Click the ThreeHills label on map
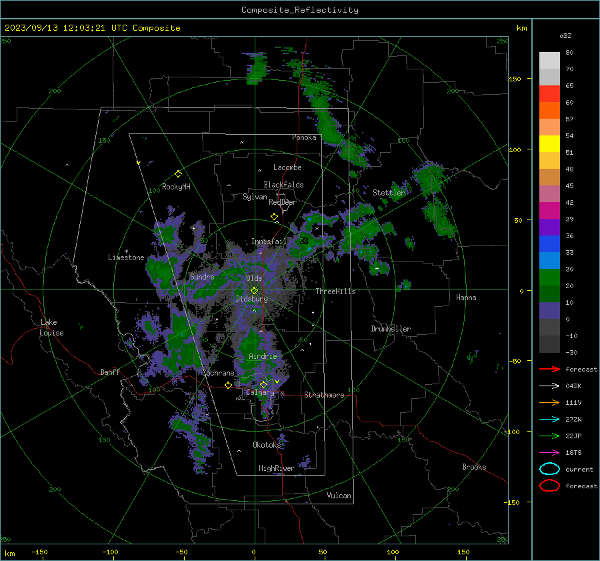Screen dimensions: 600x561 [335, 292]
